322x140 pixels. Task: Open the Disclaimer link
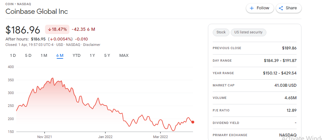pyautogui.click(x=92, y=45)
